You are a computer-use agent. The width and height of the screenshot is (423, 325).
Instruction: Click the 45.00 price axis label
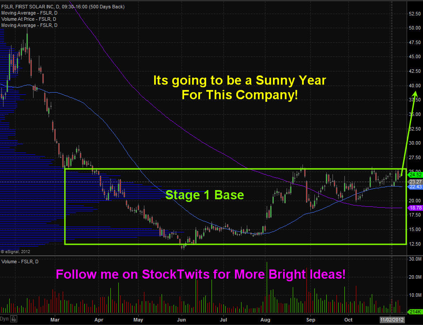click(415, 56)
